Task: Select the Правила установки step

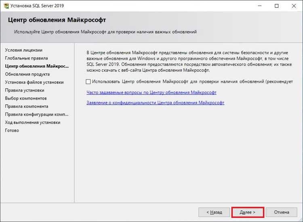Action: click(x=25, y=90)
